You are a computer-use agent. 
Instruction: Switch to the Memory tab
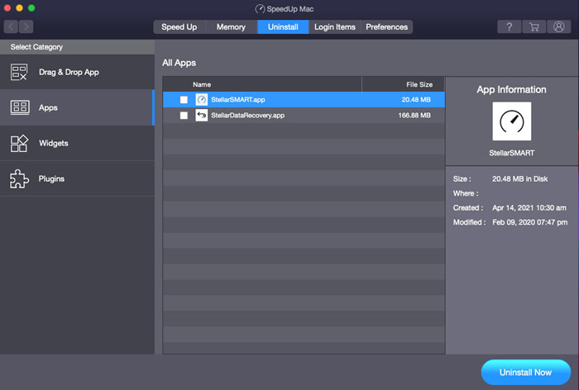(x=231, y=27)
